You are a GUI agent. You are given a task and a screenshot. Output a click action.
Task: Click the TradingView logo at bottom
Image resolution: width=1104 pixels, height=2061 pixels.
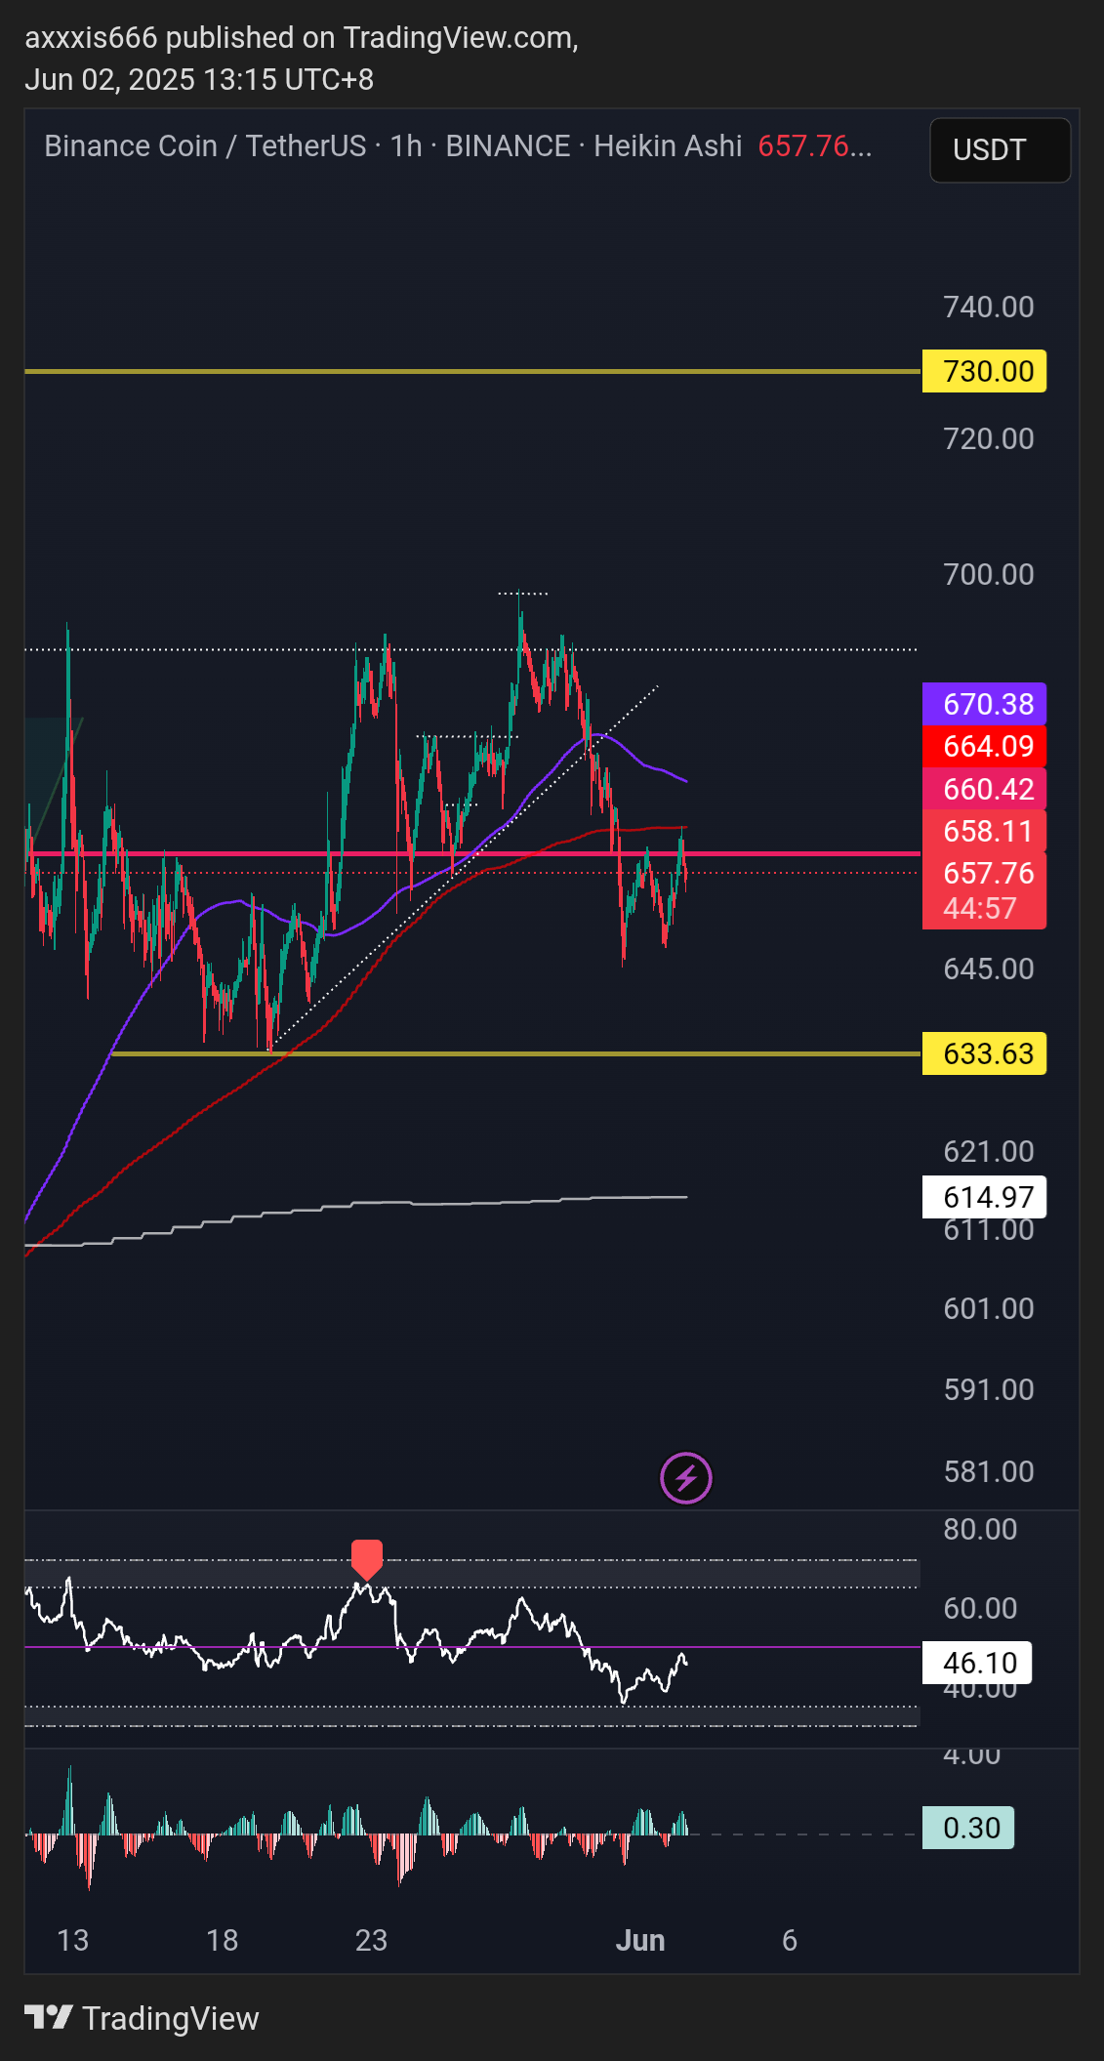(x=143, y=2018)
